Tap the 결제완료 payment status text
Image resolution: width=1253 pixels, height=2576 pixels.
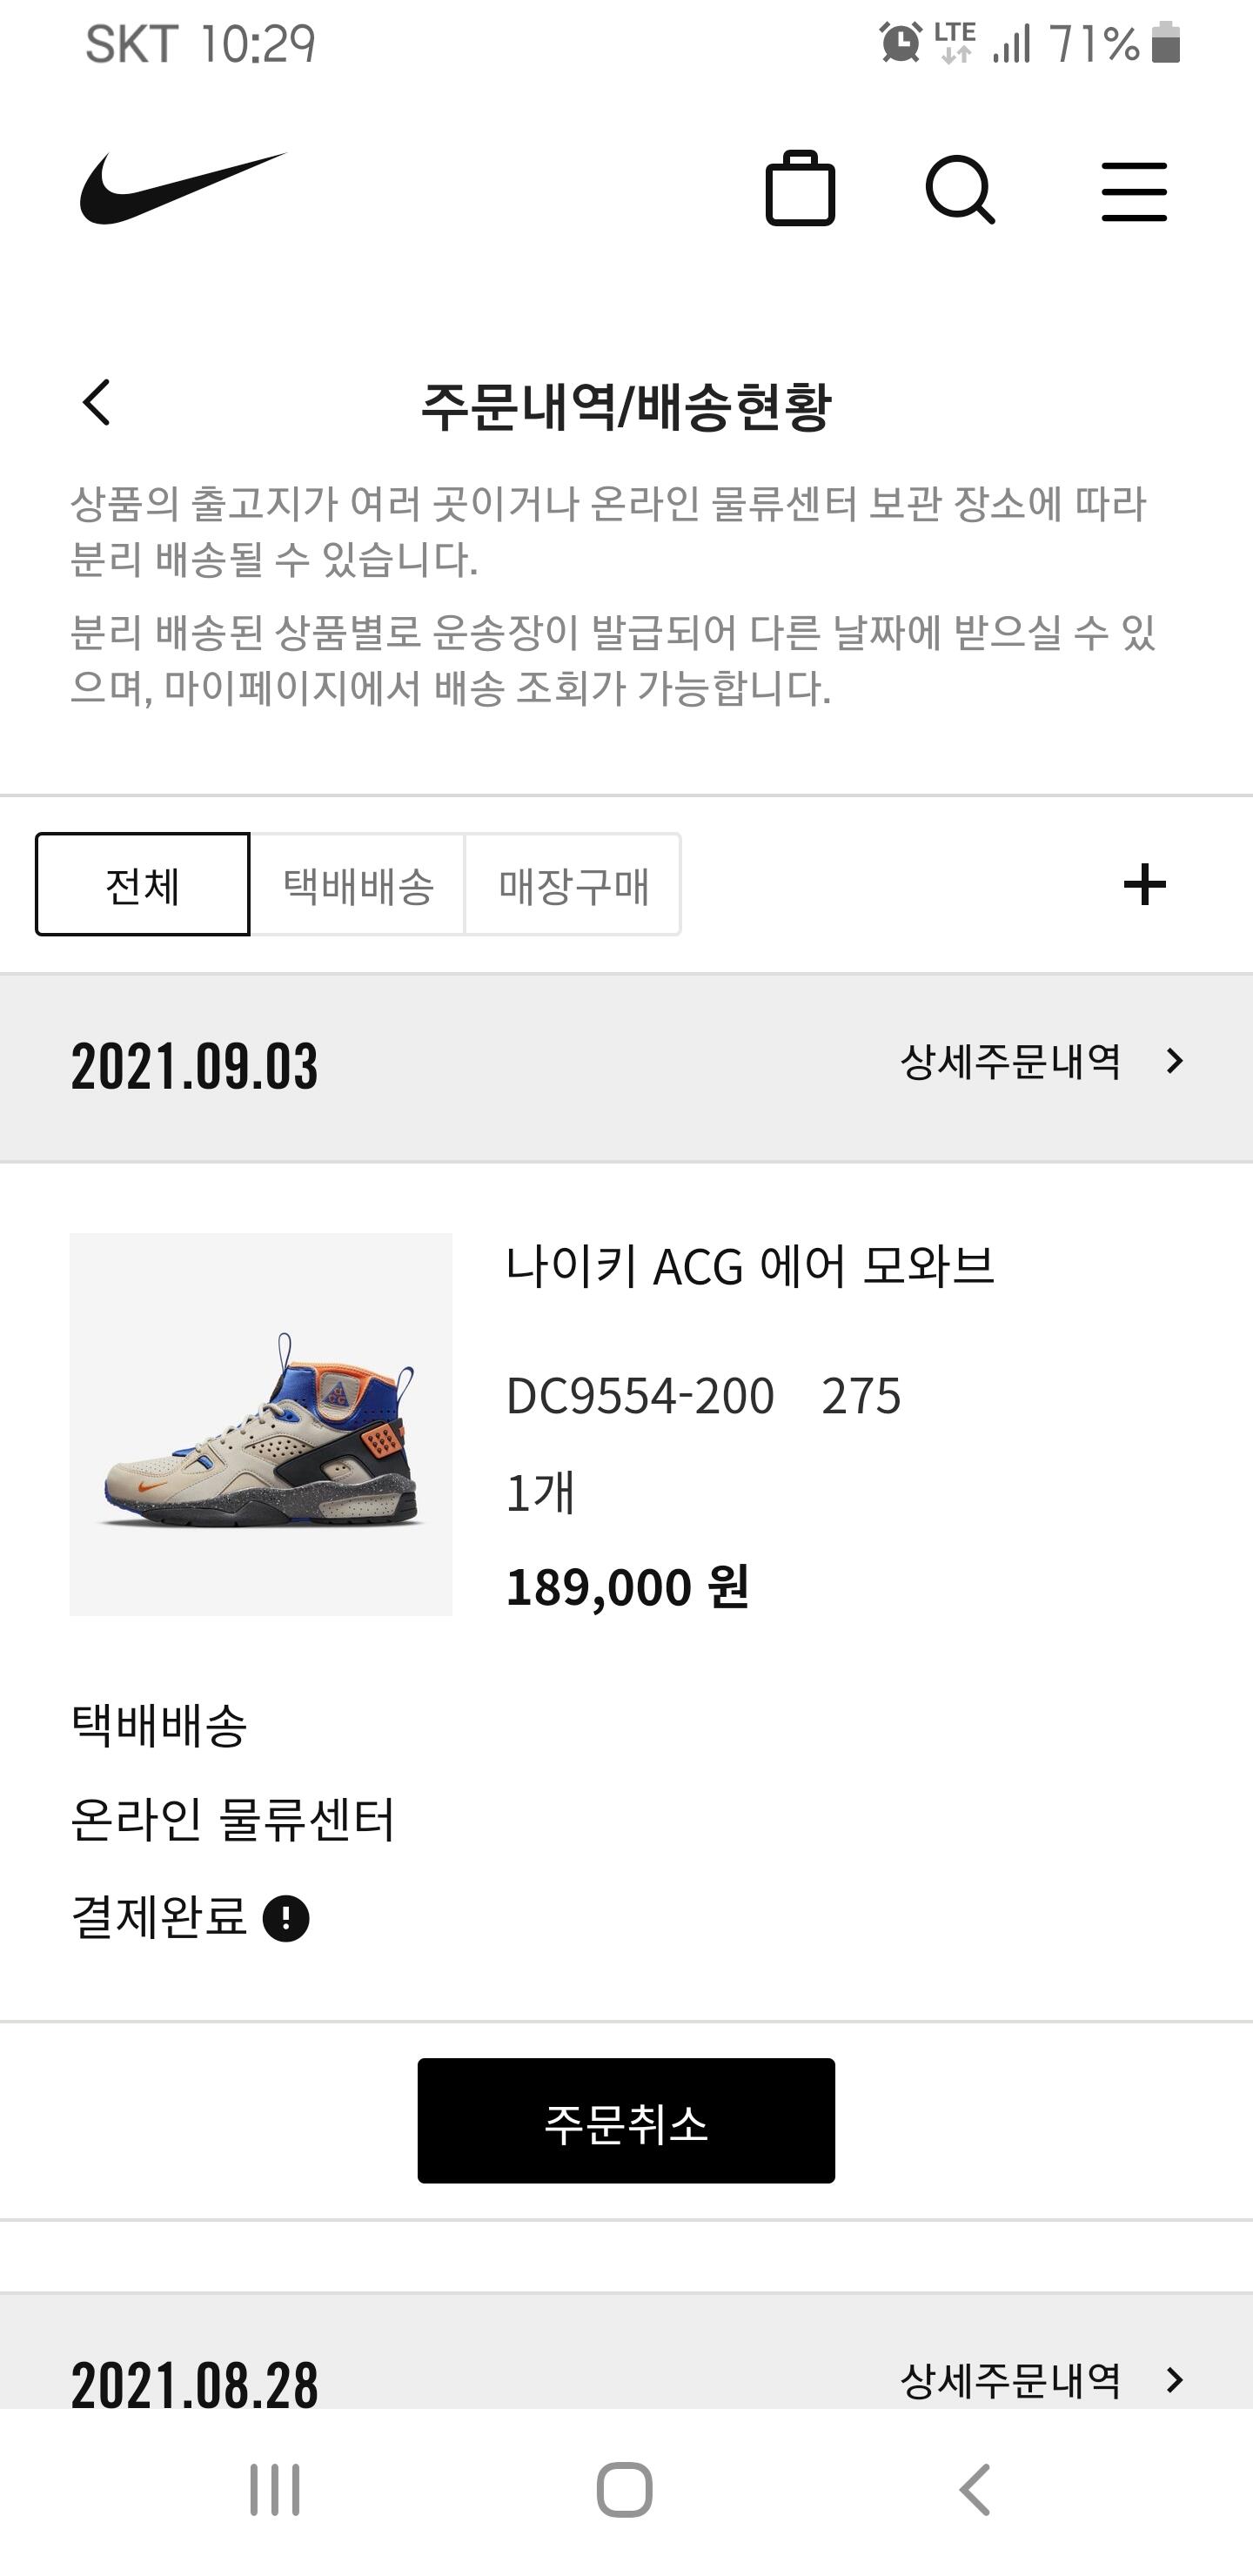(159, 1917)
